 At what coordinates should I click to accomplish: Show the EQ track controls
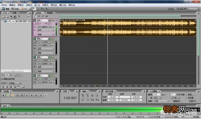point(47,16)
